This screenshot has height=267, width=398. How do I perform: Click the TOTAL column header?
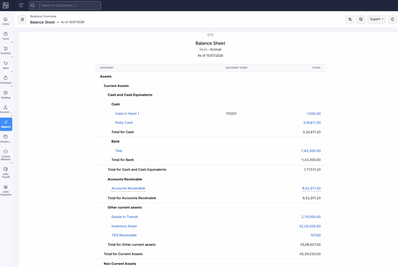316,68
